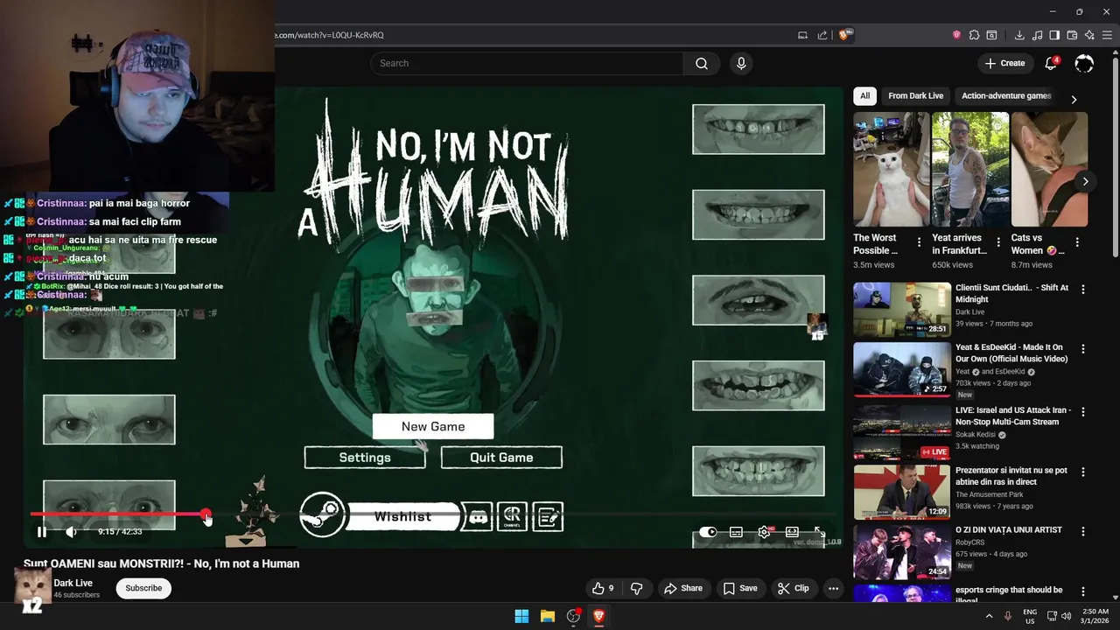1120x630 pixels.
Task: Open OBS from the taskbar
Action: tap(573, 616)
